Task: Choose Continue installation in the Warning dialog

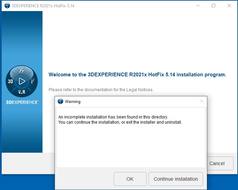Action: [x=175, y=179]
